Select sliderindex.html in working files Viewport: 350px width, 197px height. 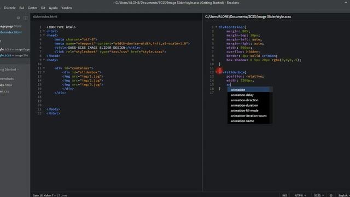(x=11, y=32)
